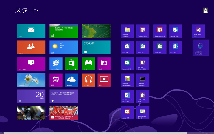Open the Mail (メール) tile
Screen dimensions: 214x134
pyautogui.click(x=31, y=31)
